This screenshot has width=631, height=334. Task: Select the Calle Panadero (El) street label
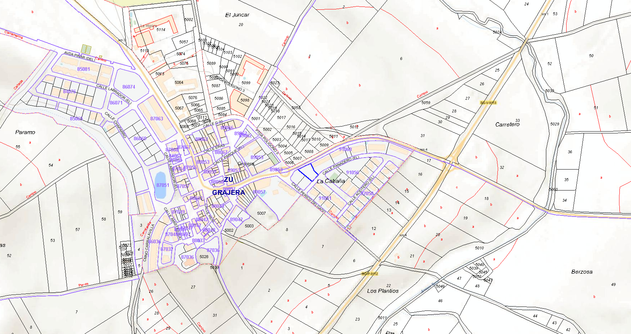[x=340, y=165]
